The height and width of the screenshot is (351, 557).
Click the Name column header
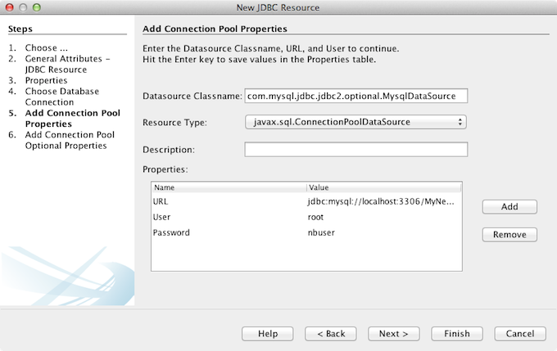click(229, 187)
